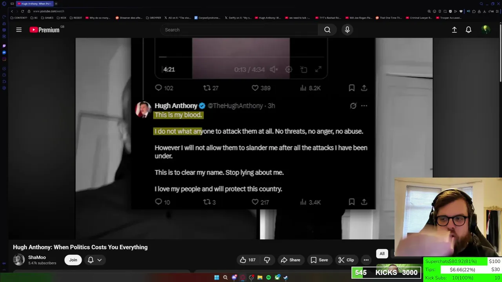Screen dimensions: 502x282
Task: Open Windows taskbar search
Action: [225, 278]
